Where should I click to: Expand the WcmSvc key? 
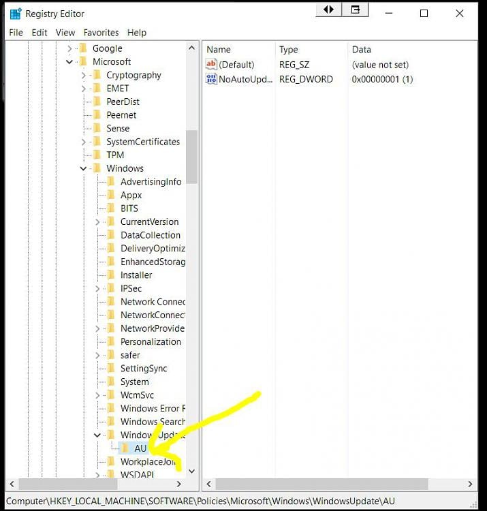97,395
